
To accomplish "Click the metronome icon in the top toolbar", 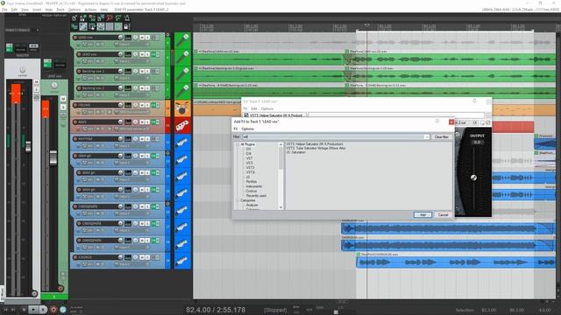I will [x=126, y=17].
